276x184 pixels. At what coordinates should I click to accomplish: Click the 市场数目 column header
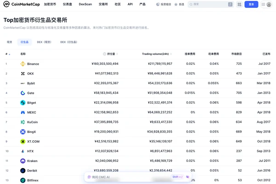[236, 54]
